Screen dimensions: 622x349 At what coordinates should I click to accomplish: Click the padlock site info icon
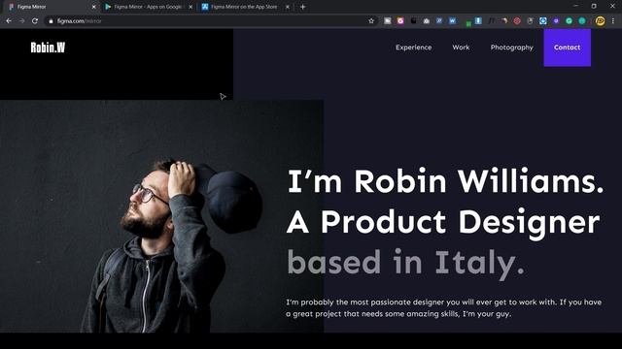(51, 21)
